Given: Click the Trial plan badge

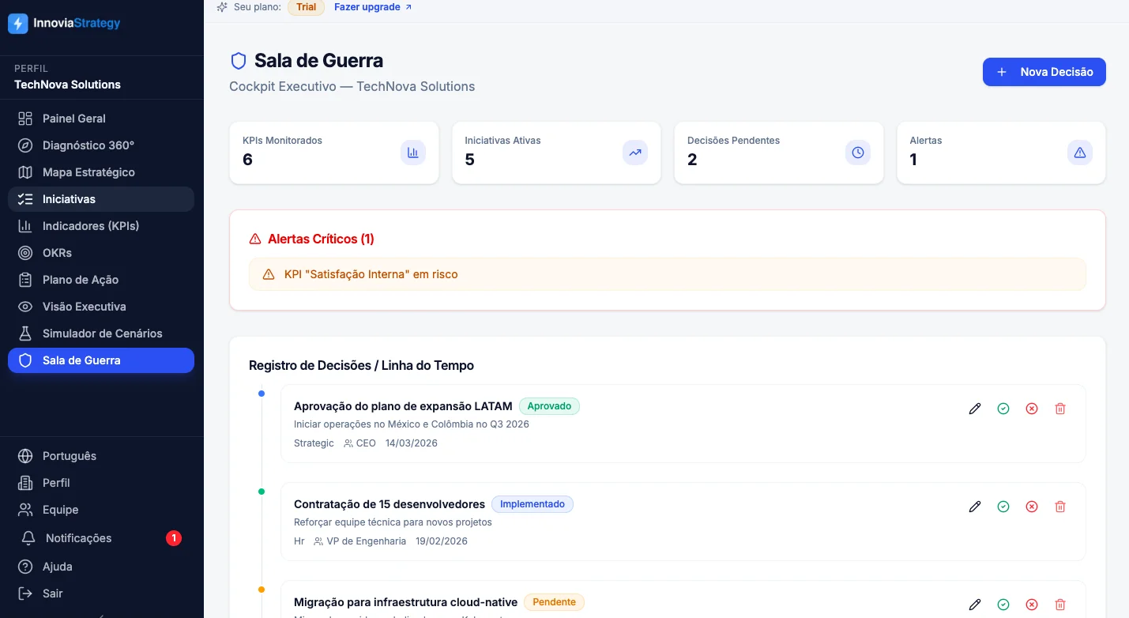Looking at the screenshot, I should coord(307,7).
